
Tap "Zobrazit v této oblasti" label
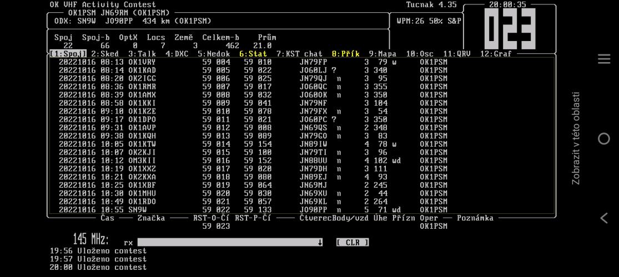[x=576, y=138]
